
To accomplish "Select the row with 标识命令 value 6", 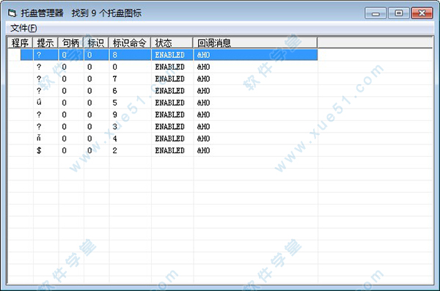I will pos(169,91).
